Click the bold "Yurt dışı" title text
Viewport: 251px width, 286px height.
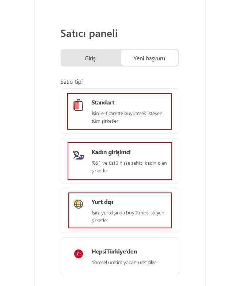[102, 202]
